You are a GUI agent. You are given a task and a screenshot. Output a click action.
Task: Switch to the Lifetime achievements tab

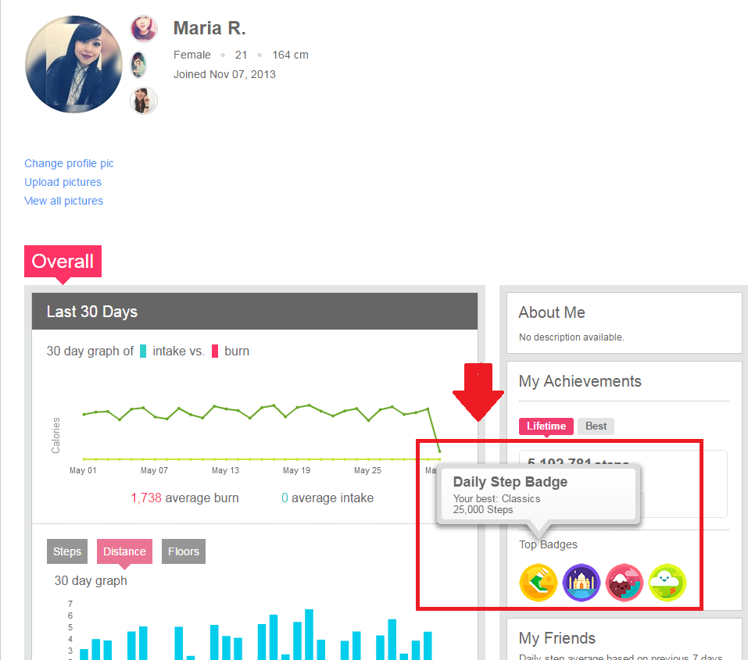[x=546, y=426]
